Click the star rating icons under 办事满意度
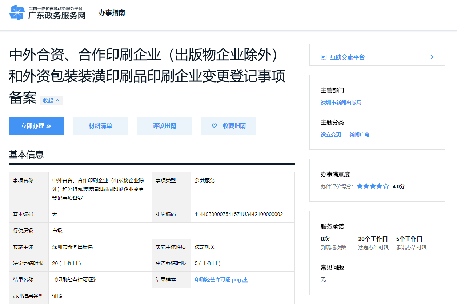Screen dimensions: 457x304 pos(373,186)
